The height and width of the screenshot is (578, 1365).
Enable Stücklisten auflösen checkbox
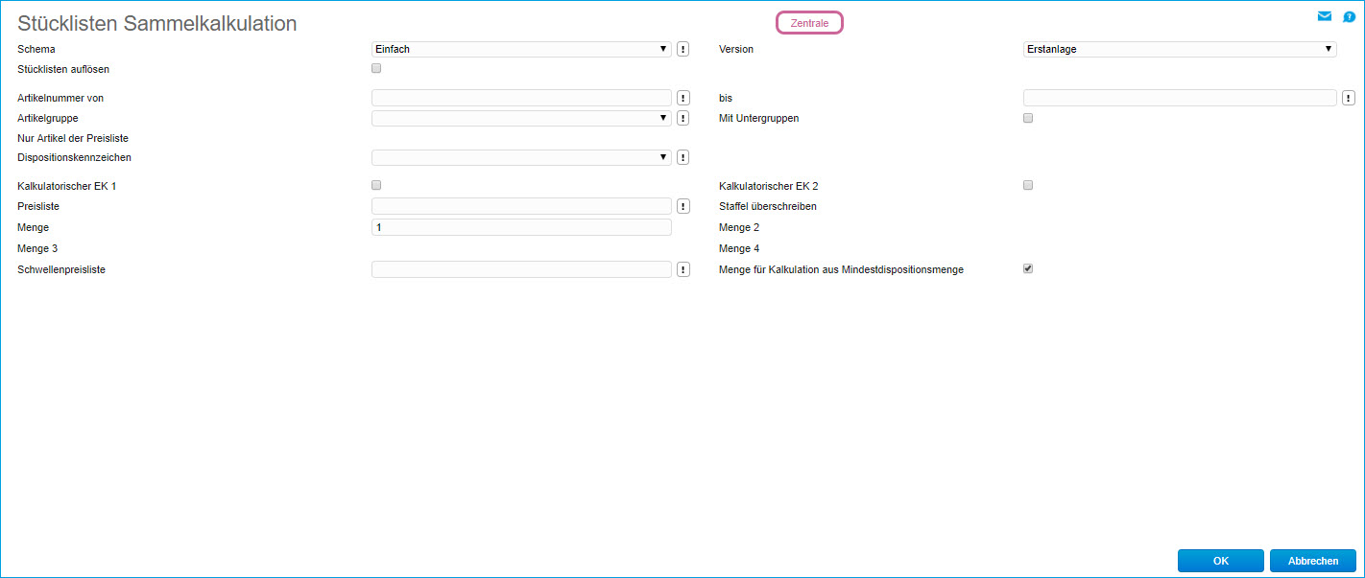coord(376,68)
